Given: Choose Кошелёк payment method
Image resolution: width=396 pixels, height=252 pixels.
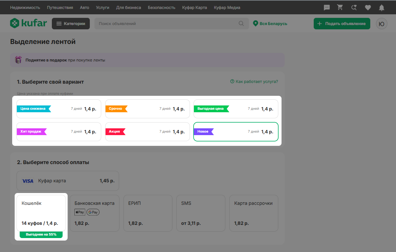Looking at the screenshot, I should [41, 213].
